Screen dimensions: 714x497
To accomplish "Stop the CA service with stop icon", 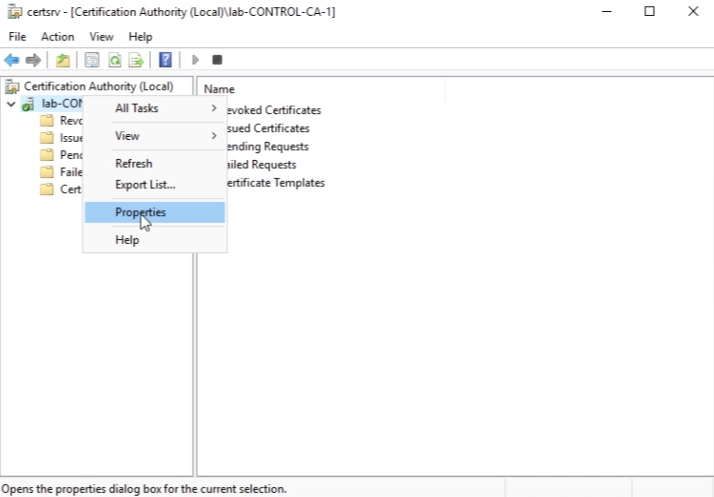I will [217, 60].
